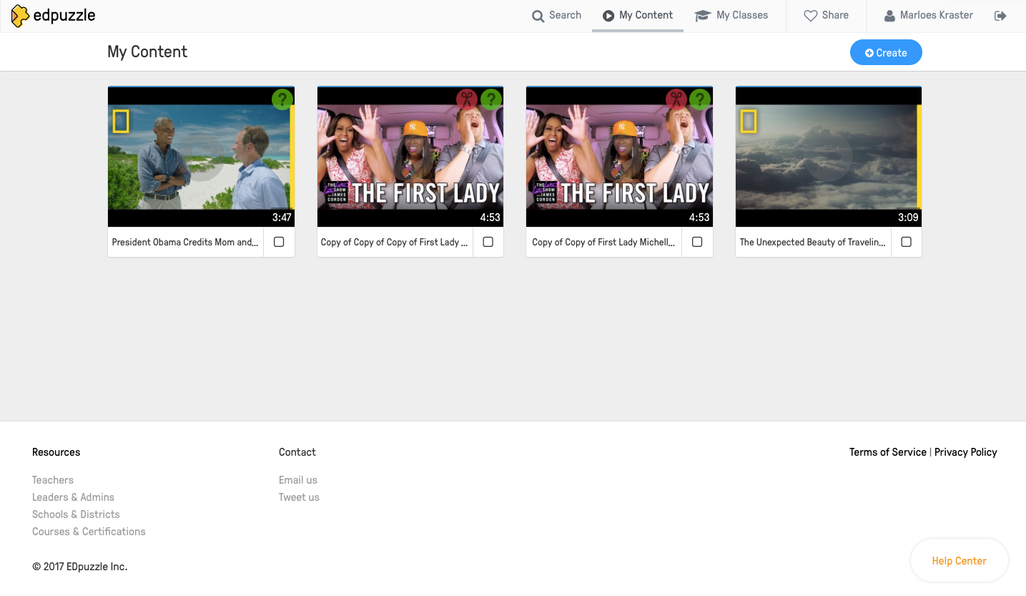
Task: Open the Leaders & Admins link
Action: 73,497
